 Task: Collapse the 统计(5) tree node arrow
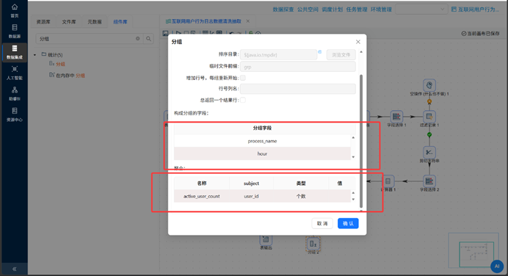[x=35, y=55]
